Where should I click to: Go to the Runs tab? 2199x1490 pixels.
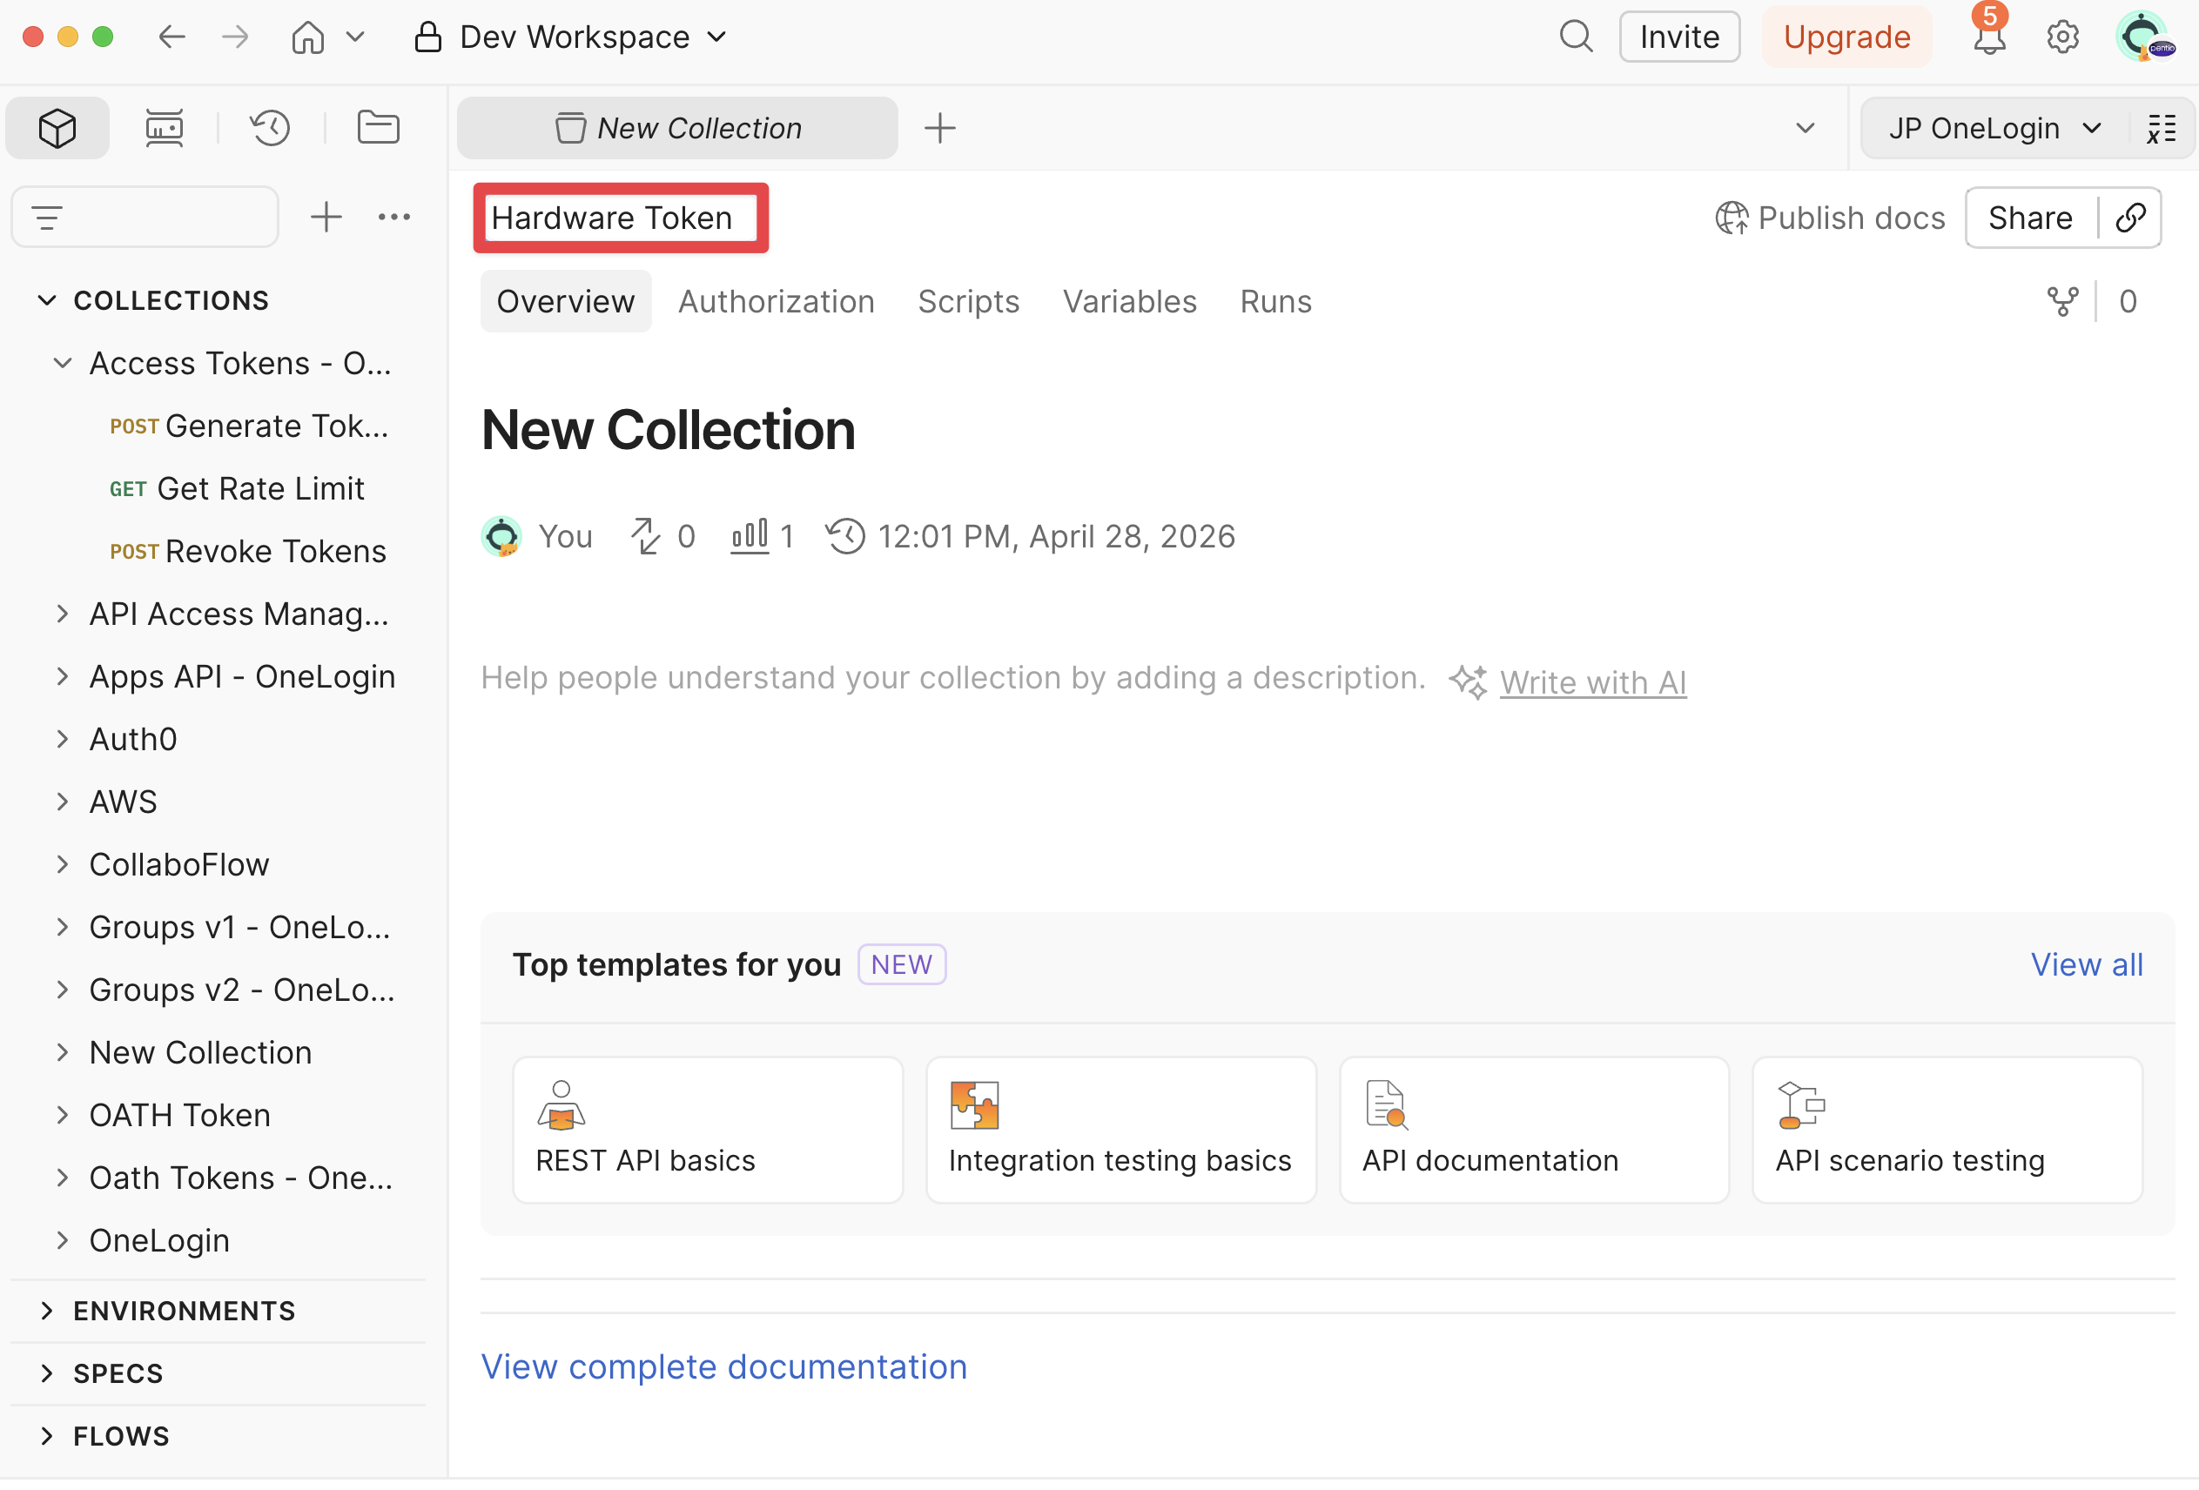(x=1275, y=302)
